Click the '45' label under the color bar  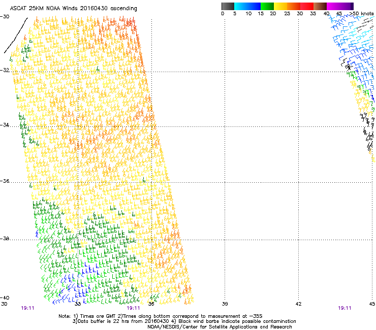(x=339, y=14)
